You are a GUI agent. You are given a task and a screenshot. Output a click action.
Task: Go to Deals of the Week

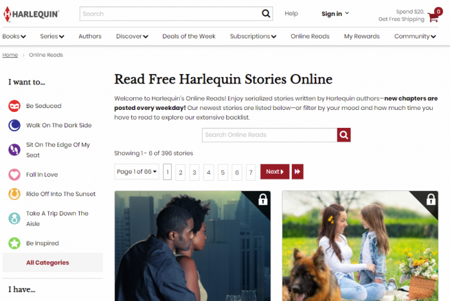(x=189, y=36)
